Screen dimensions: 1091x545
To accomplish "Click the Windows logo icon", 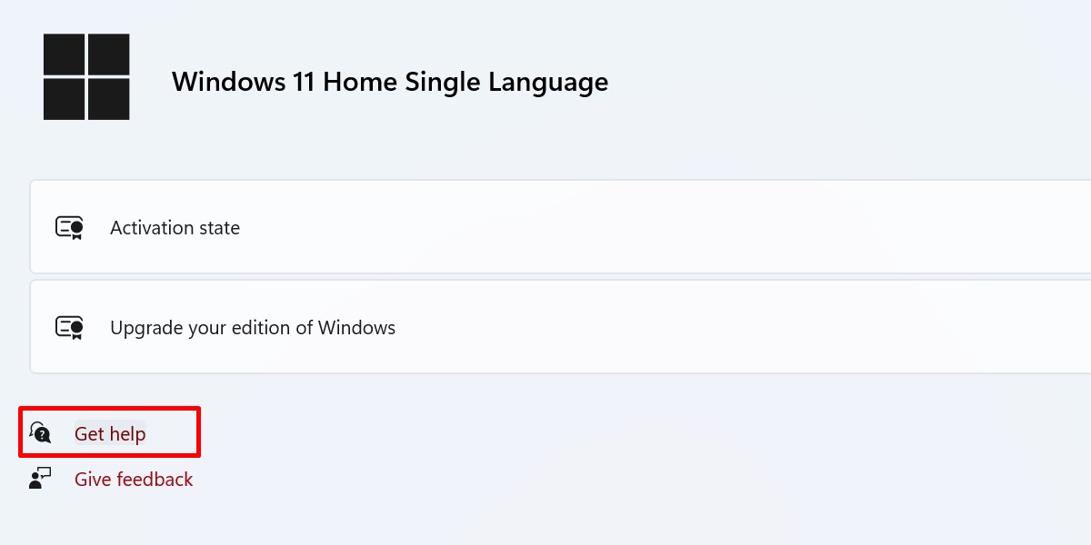I will coord(86,77).
